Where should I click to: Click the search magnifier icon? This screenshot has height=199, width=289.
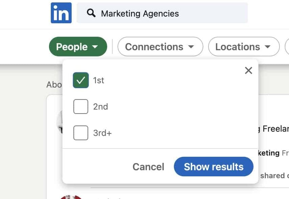91,13
